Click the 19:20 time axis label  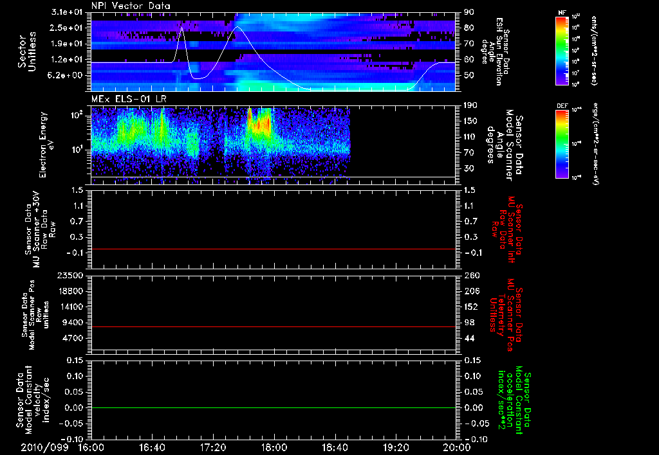pyautogui.click(x=396, y=447)
